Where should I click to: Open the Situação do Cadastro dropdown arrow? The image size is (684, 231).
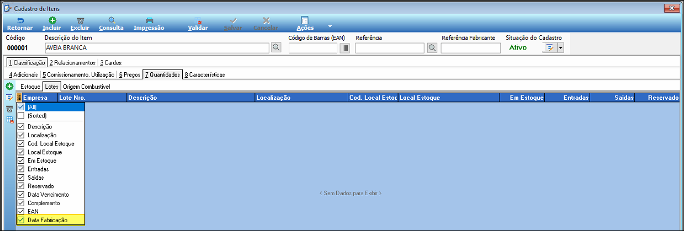coord(560,48)
